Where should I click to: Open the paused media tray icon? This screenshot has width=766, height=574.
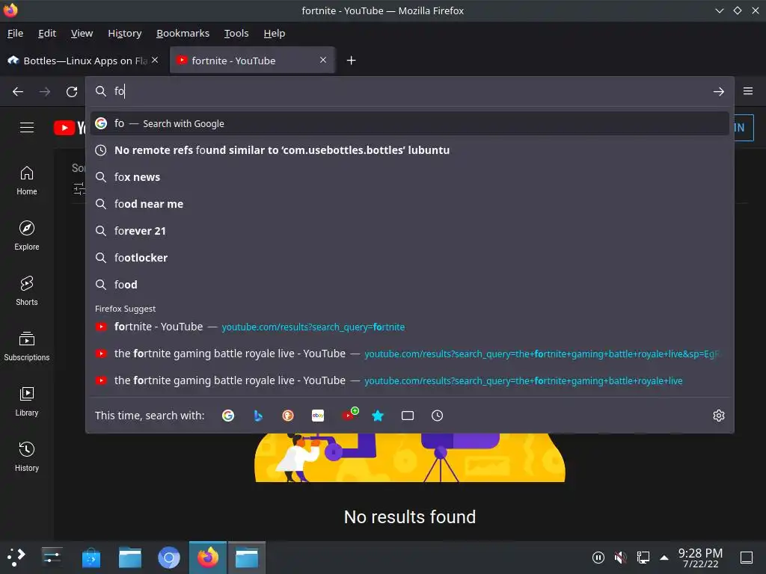[x=598, y=558]
